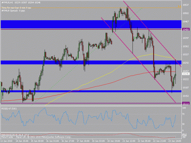Click the 10502 price axis value

click(186, 13)
